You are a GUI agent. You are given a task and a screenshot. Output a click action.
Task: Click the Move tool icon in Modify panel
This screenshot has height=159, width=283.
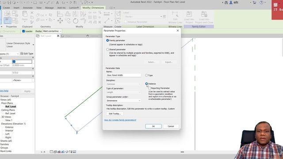tap(60, 21)
